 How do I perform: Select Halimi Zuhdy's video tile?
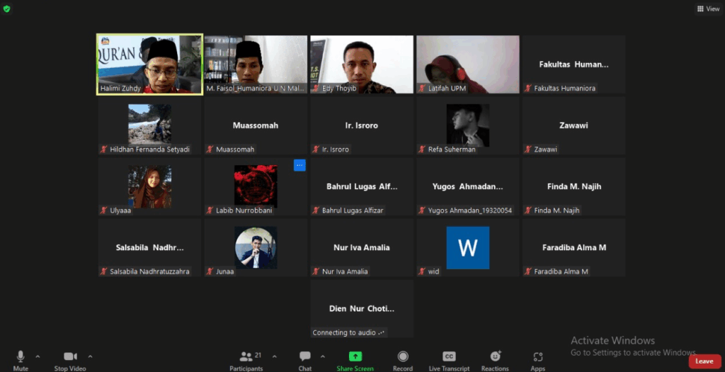[x=149, y=64]
